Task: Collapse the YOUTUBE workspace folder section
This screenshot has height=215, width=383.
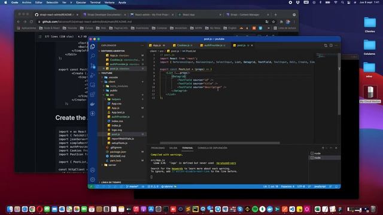Action: [x=107, y=73]
